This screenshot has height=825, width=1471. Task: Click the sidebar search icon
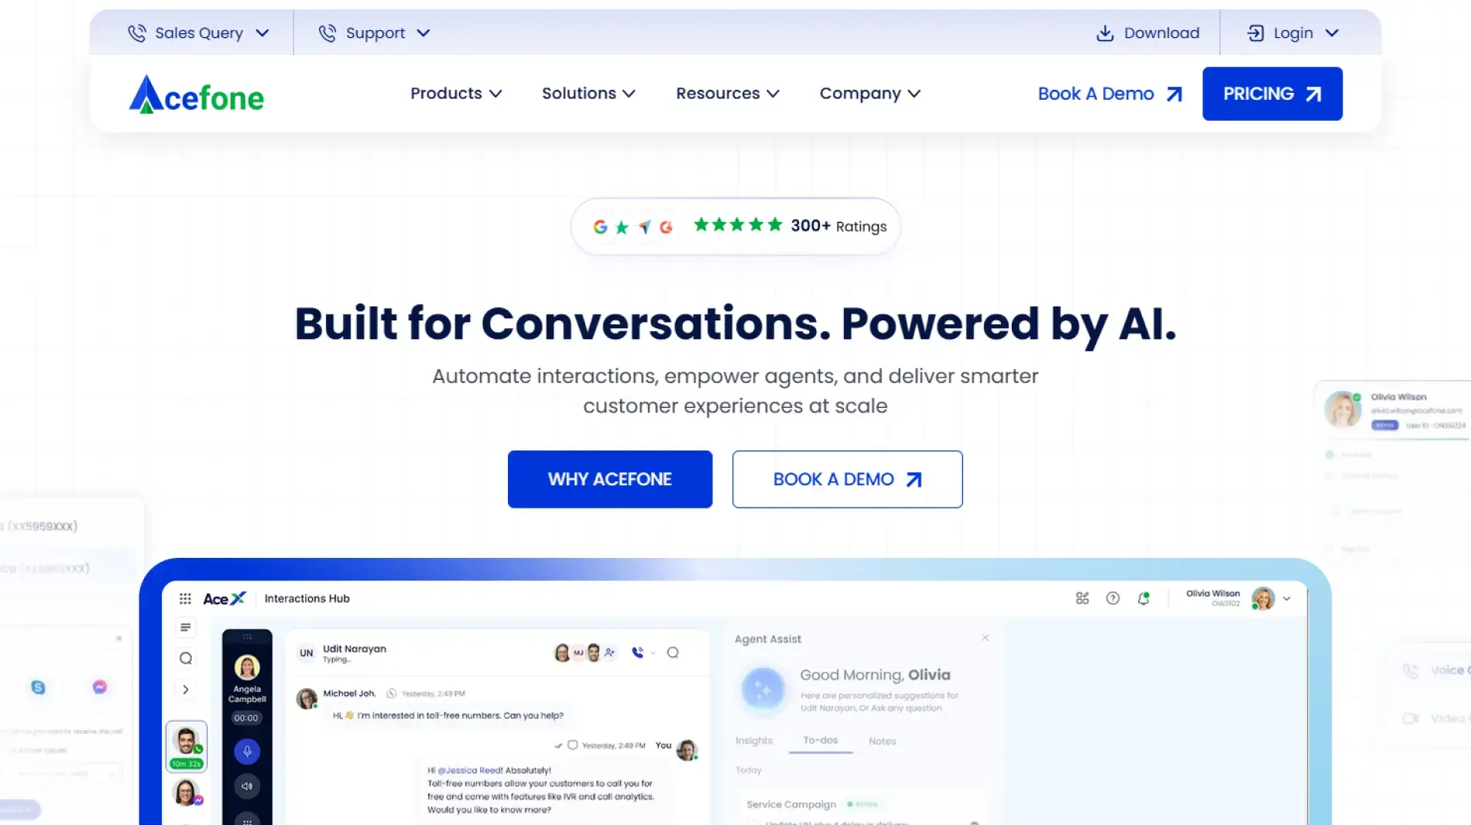point(186,659)
